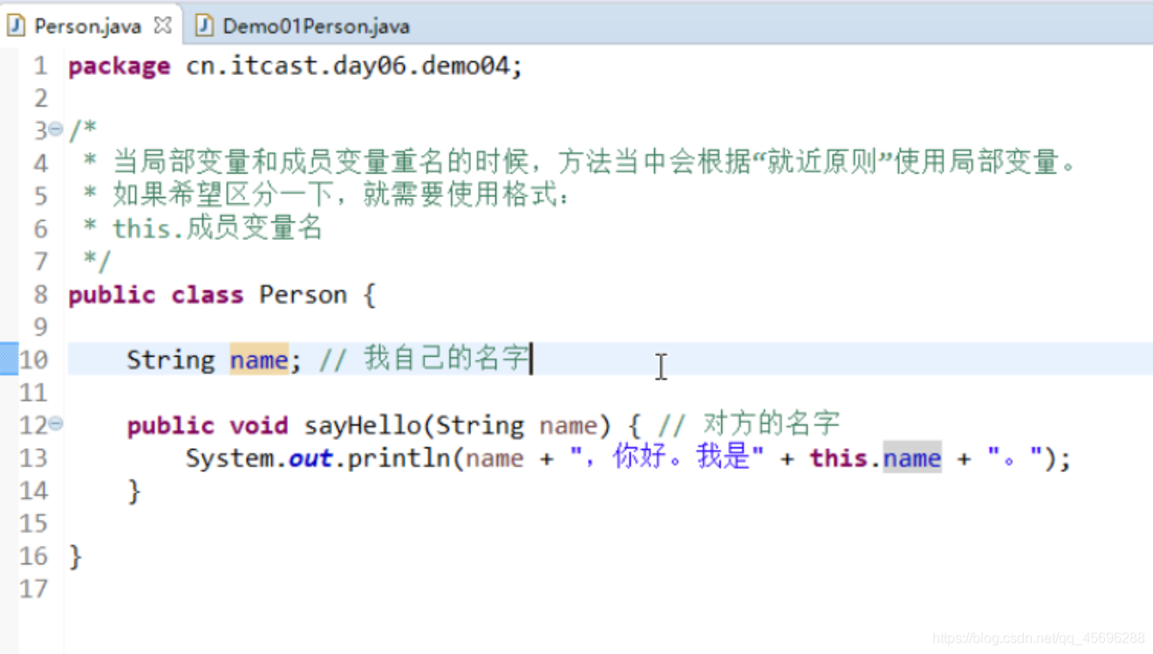Click the comment line starting '当局部变量和成员变量'

tap(596, 162)
